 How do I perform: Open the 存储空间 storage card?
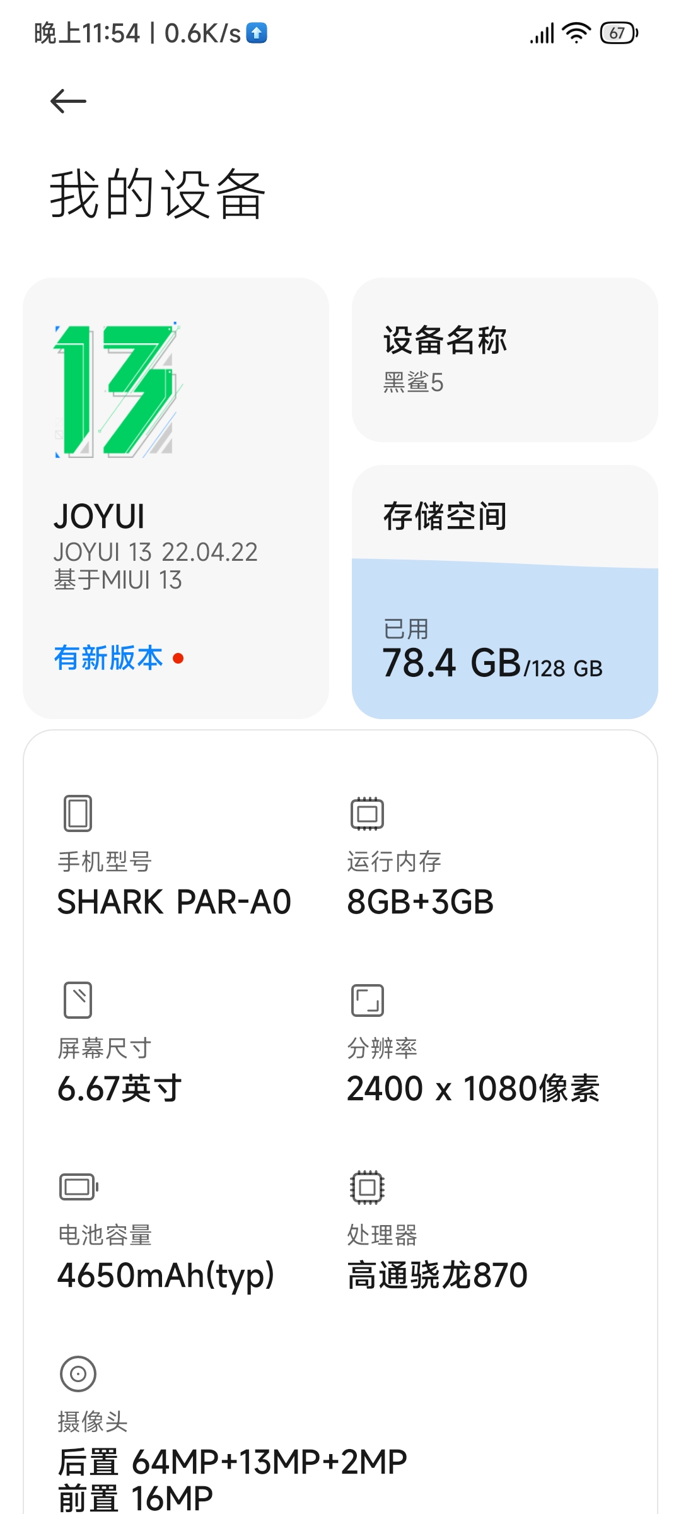(505, 592)
